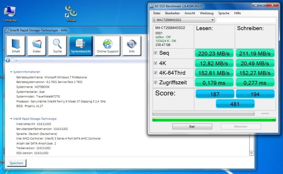Click the Installiertes Kit version row

point(33,124)
